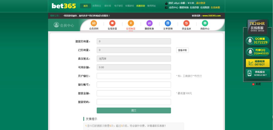Focus the 银行账号 input field
This screenshot has width=273, height=130.
[134, 85]
